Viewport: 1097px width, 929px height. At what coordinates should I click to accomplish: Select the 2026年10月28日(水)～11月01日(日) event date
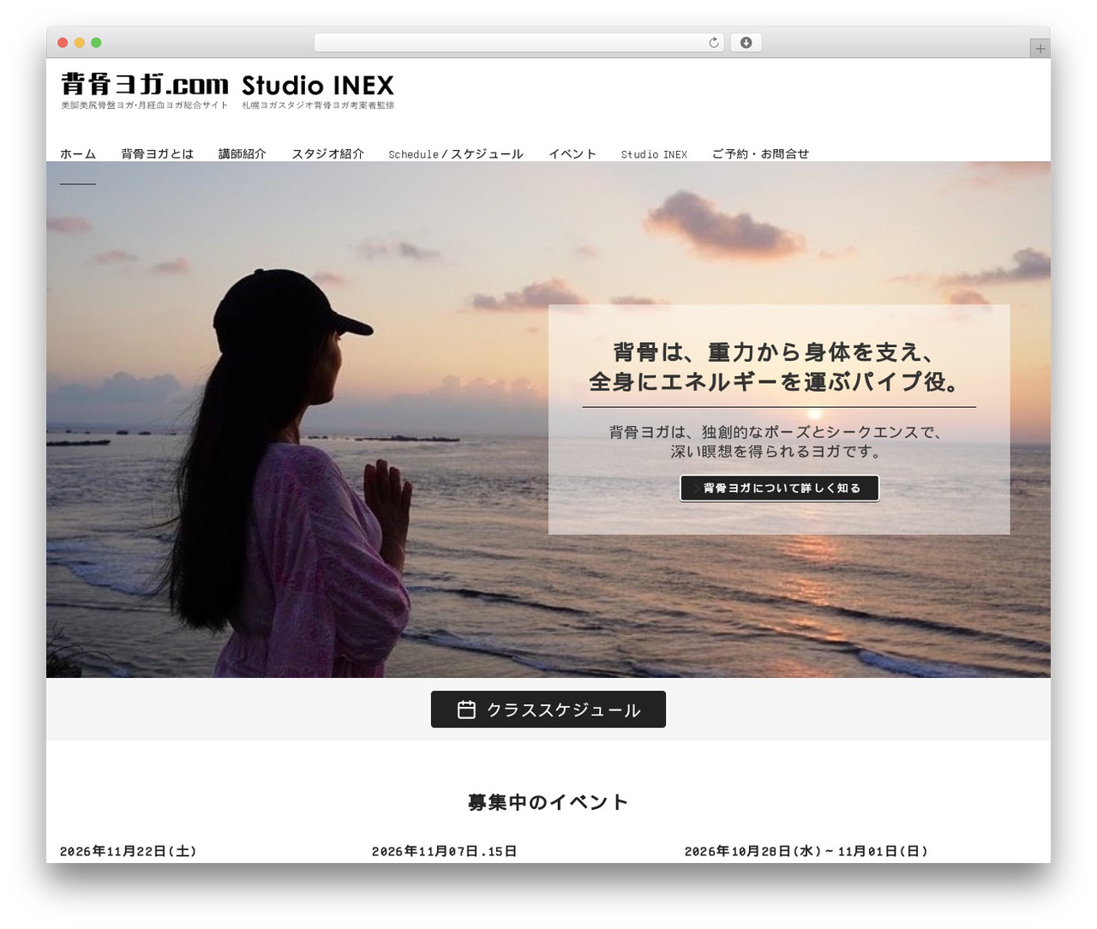coord(806,851)
